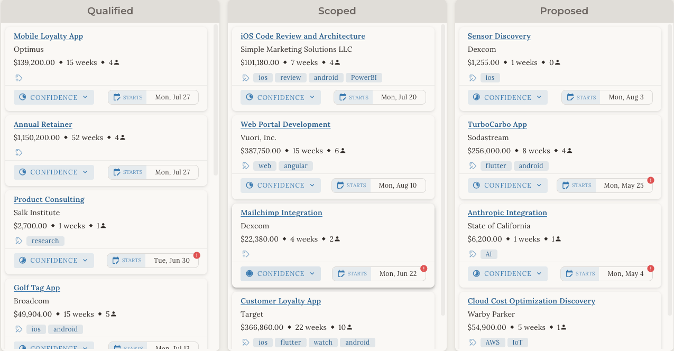Image resolution: width=674 pixels, height=351 pixels.
Task: Open Cloud Cost Optimization Discovery link
Action: (x=531, y=301)
